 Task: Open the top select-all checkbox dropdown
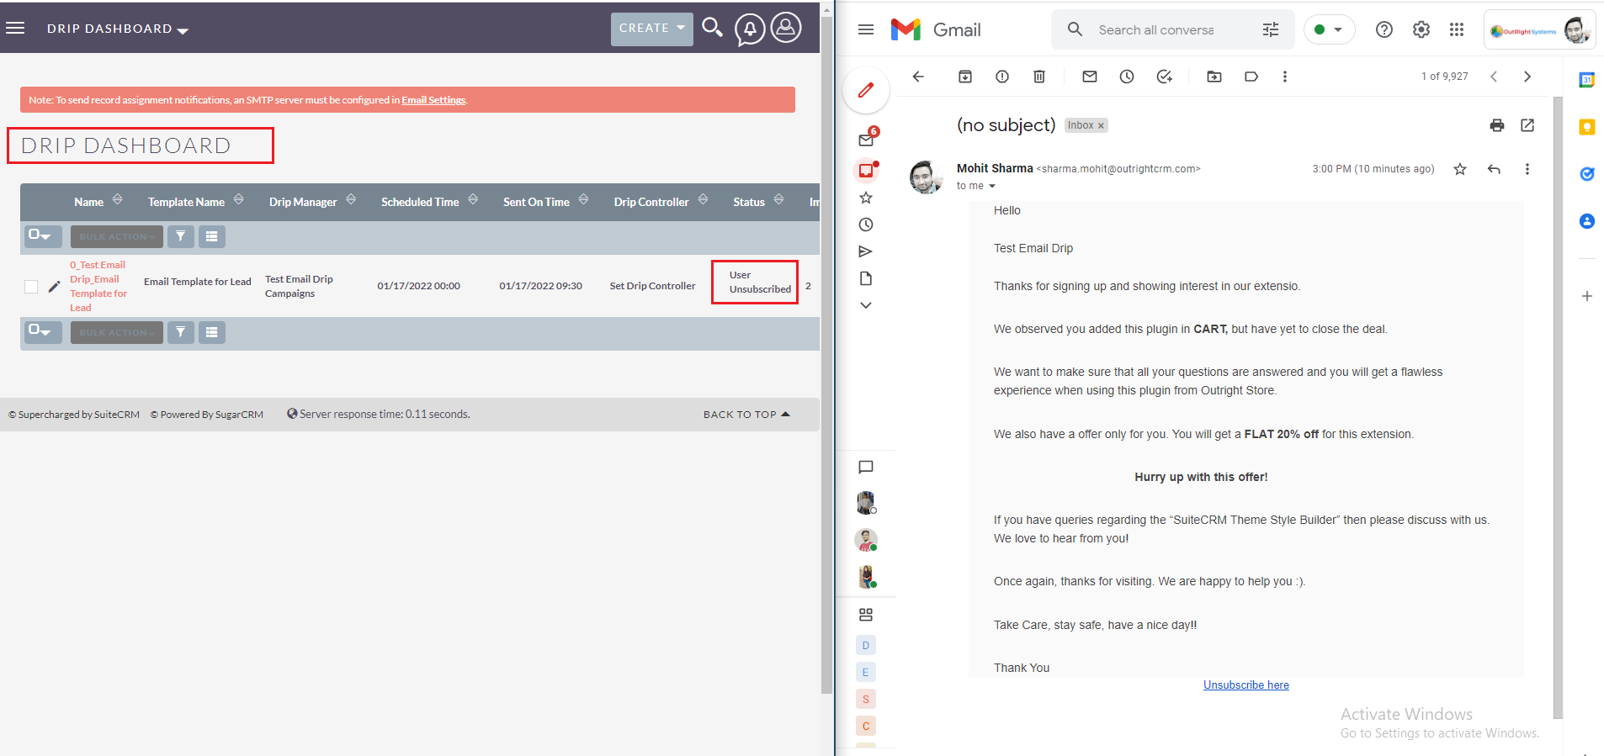[42, 236]
